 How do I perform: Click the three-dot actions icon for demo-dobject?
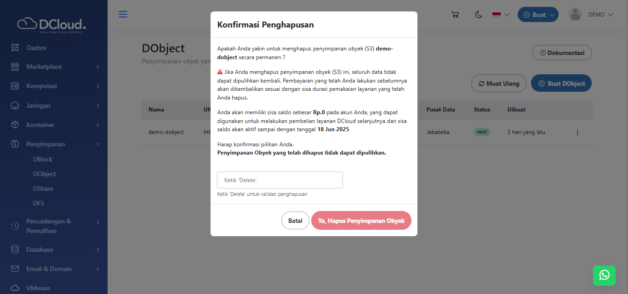click(577, 133)
